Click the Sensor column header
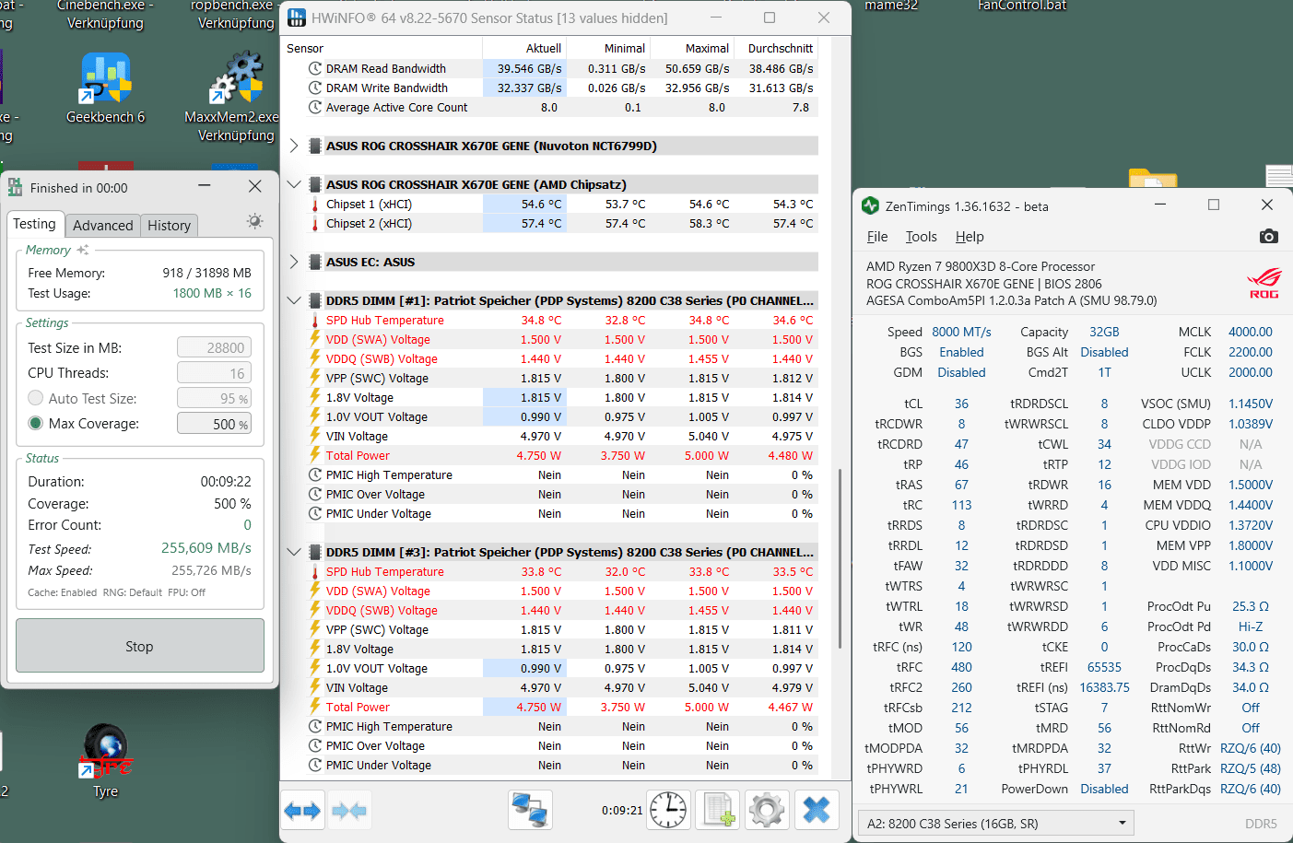The image size is (1293, 843). coord(383,49)
